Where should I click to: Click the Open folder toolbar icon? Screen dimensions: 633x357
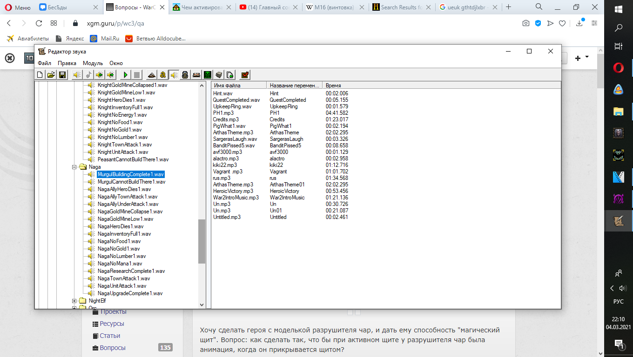(x=51, y=74)
